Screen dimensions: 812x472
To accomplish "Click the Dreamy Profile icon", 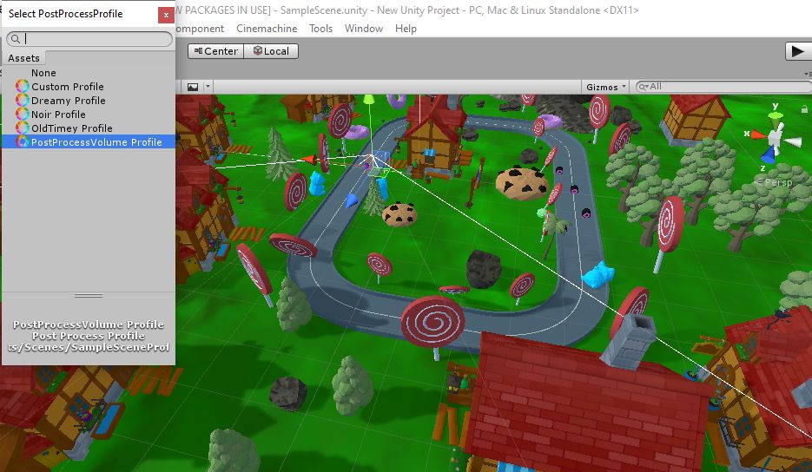I will tap(23, 101).
